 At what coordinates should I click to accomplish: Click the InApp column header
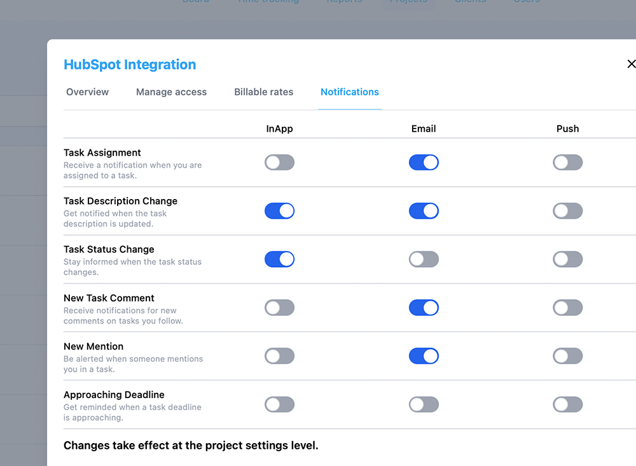coord(279,128)
